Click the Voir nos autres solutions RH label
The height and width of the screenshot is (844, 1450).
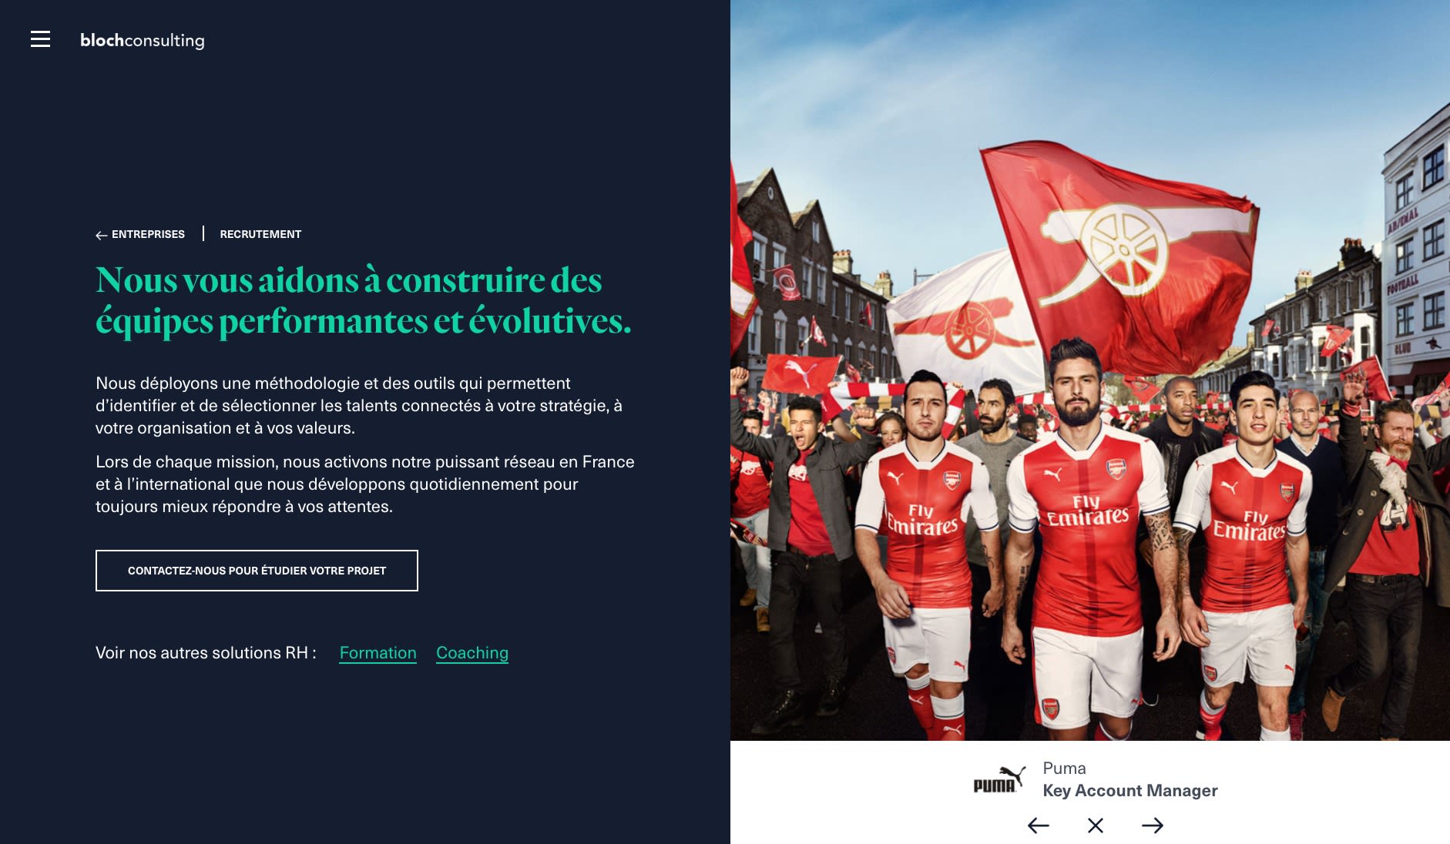coord(206,653)
